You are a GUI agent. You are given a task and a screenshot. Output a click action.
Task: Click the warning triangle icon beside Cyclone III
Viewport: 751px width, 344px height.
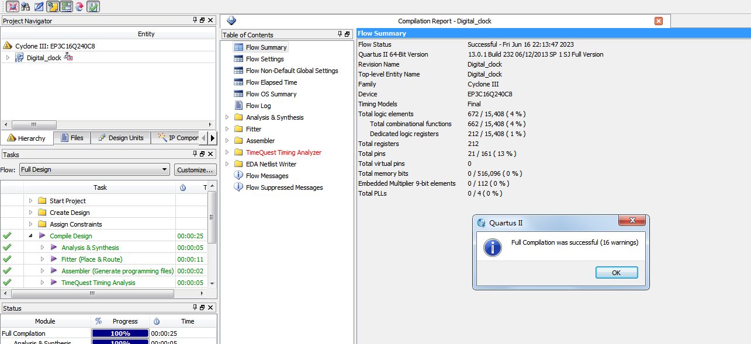(8, 46)
